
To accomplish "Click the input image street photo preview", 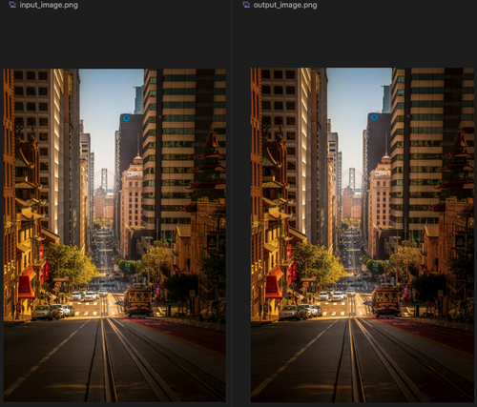I will (x=114, y=235).
